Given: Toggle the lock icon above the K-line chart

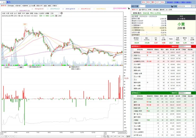Looking at the screenshot, I should [x=129, y=8].
